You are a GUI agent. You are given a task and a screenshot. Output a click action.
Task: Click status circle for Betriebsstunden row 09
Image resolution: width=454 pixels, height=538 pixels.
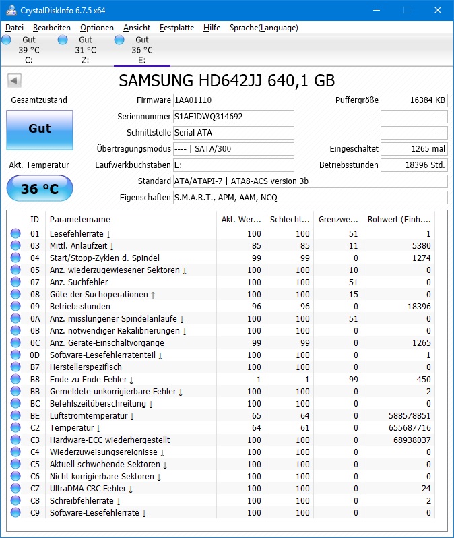click(x=15, y=306)
